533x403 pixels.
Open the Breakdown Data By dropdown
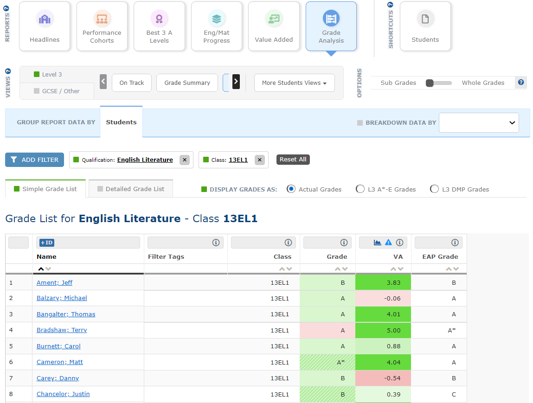pyautogui.click(x=479, y=122)
